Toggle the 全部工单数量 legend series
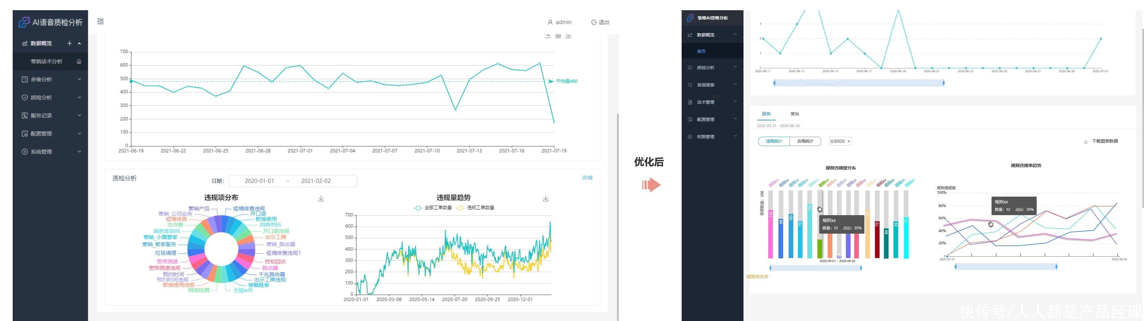The height and width of the screenshot is (321, 1144). click(433, 207)
